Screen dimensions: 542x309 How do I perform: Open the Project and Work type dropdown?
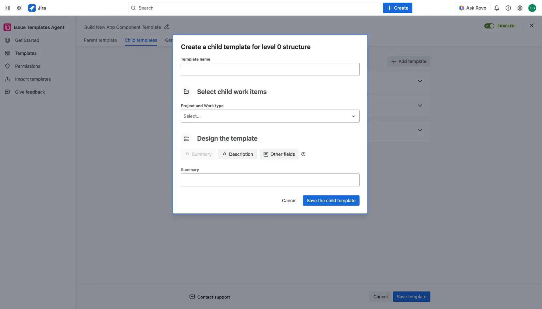[270, 116]
